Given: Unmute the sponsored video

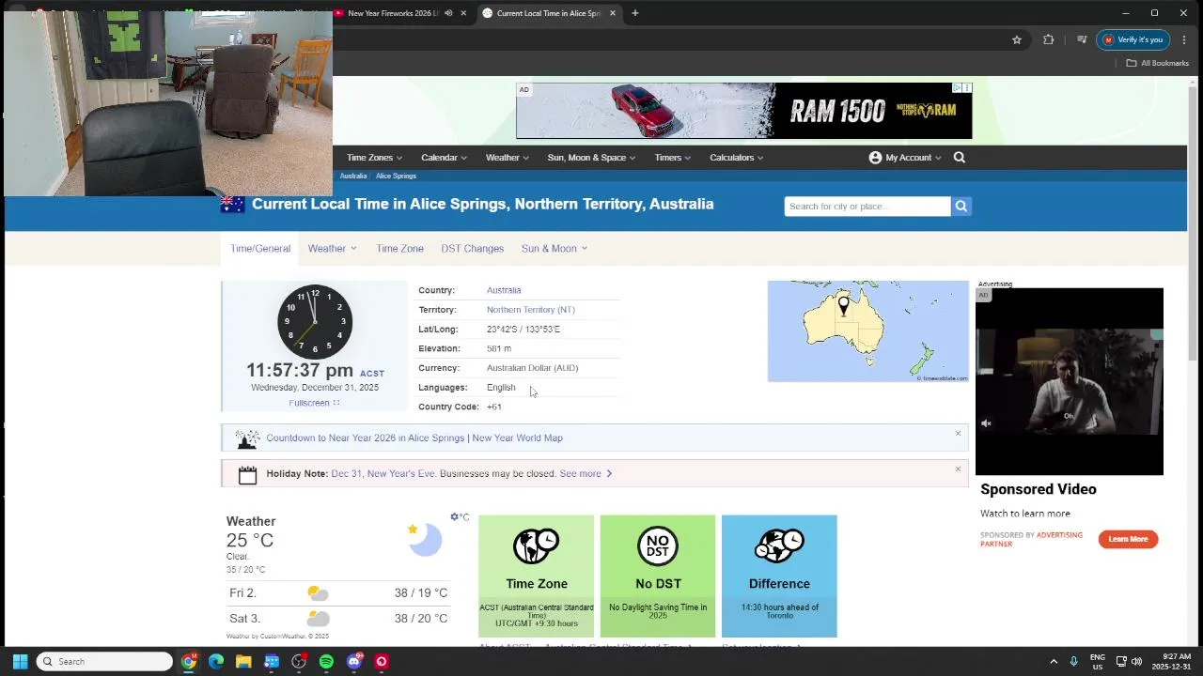Looking at the screenshot, I should click(986, 423).
